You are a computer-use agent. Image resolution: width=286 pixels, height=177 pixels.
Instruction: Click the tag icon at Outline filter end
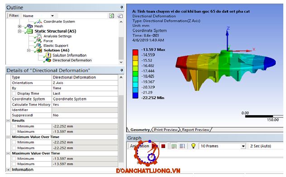(120, 16)
